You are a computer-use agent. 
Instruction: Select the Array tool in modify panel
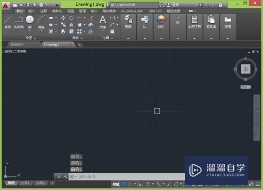click(79, 31)
